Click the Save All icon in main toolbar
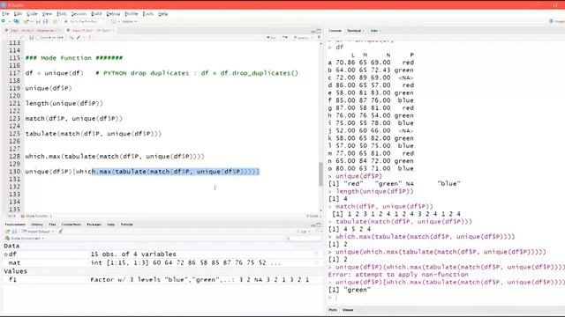Screen dimensions: 565x317 (x=45, y=21)
